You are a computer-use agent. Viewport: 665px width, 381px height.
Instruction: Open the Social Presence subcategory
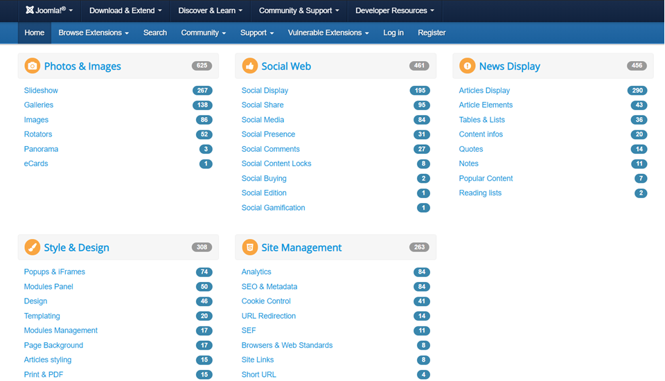tap(268, 134)
